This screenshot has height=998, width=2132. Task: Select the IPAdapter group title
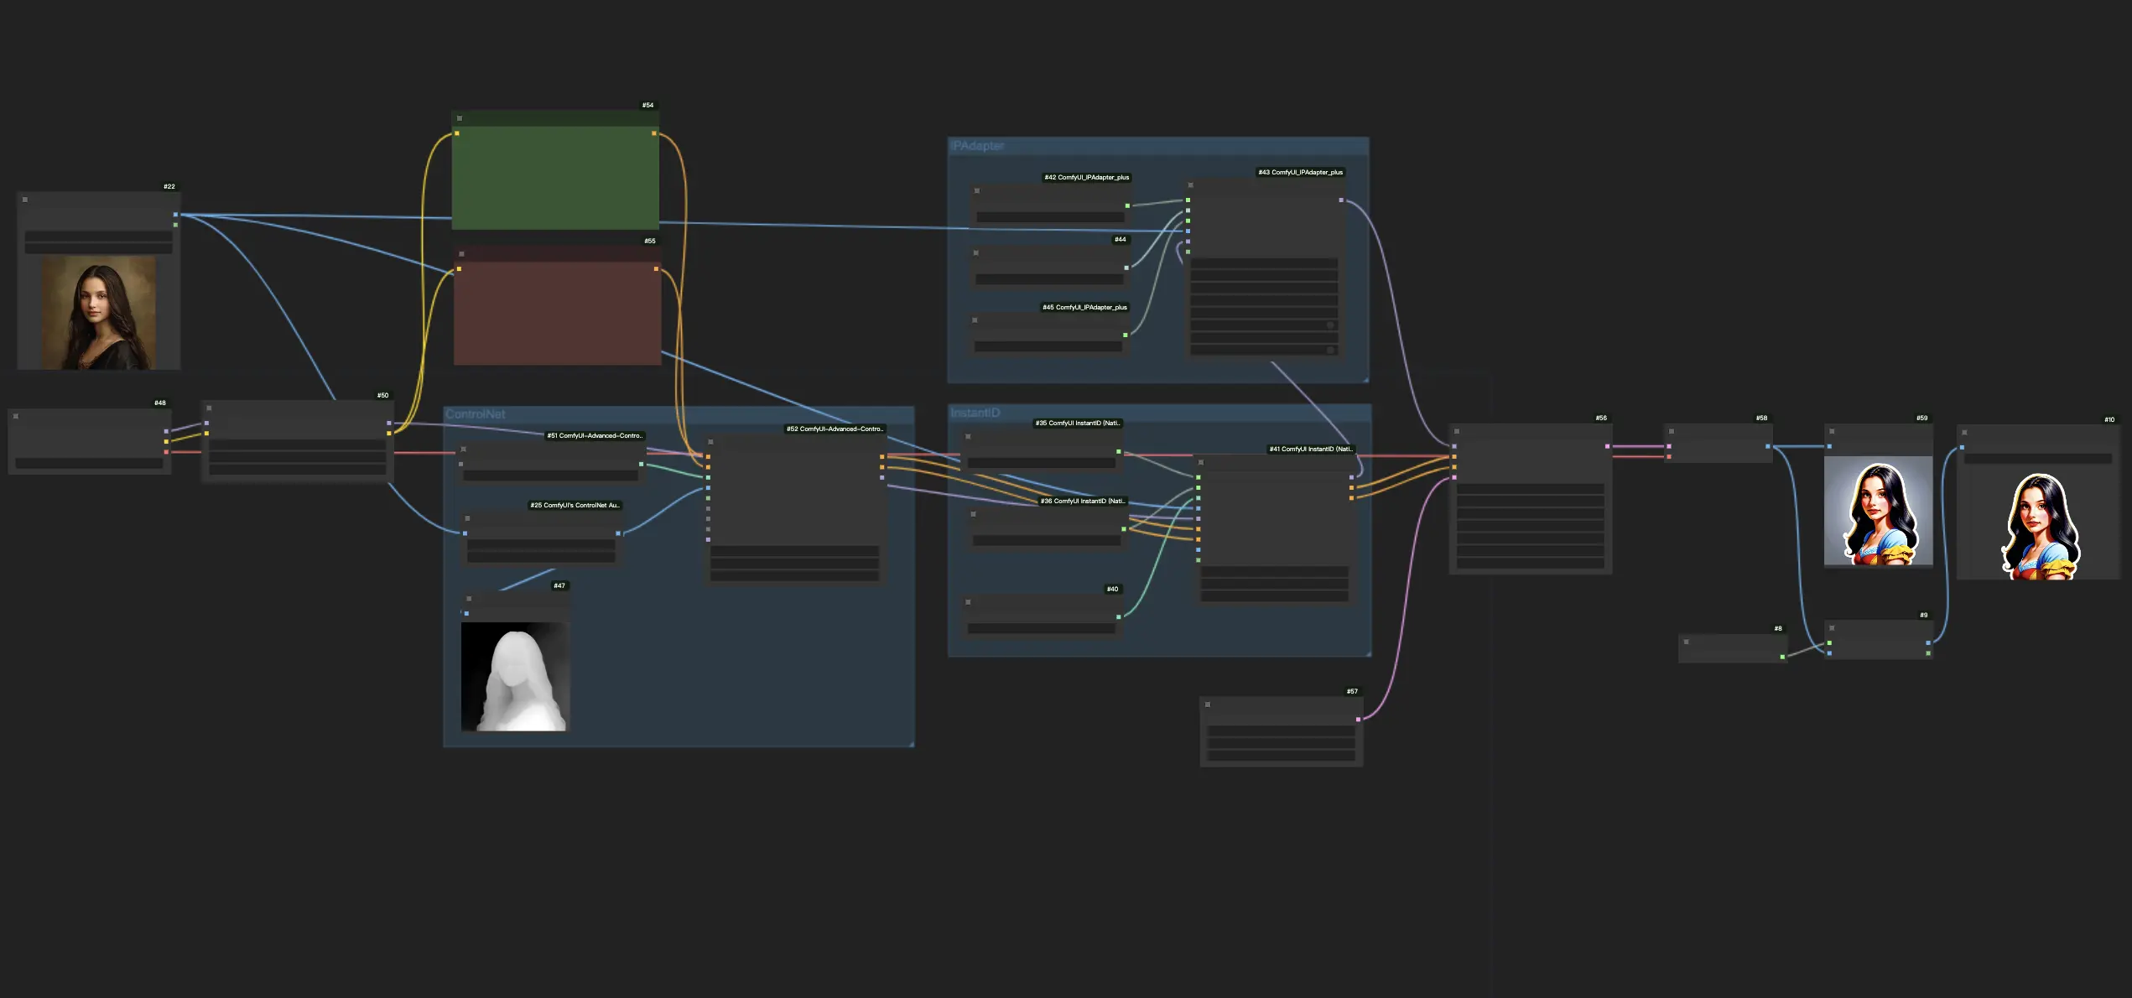point(977,146)
